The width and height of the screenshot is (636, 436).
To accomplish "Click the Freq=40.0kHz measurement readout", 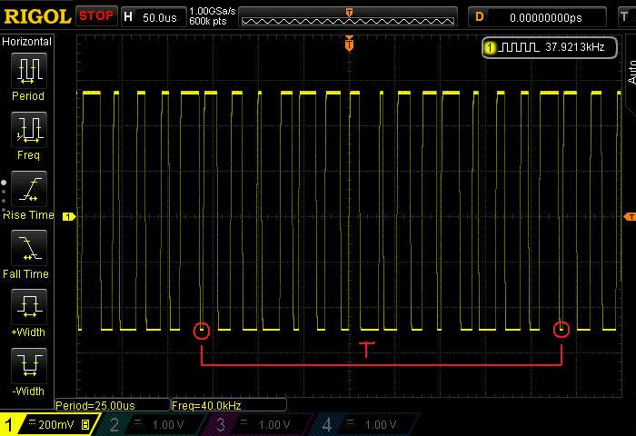I will pos(227,405).
